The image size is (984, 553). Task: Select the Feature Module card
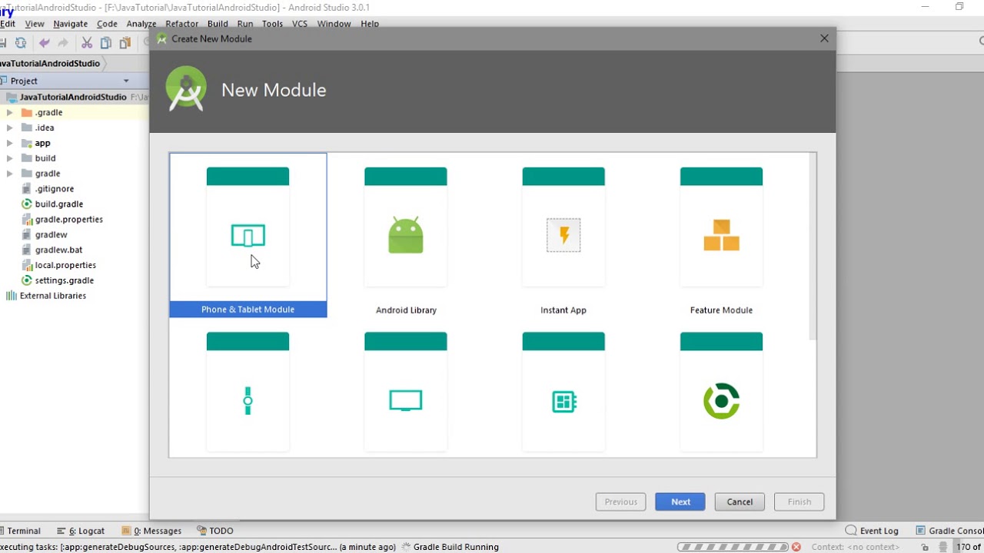tap(721, 235)
